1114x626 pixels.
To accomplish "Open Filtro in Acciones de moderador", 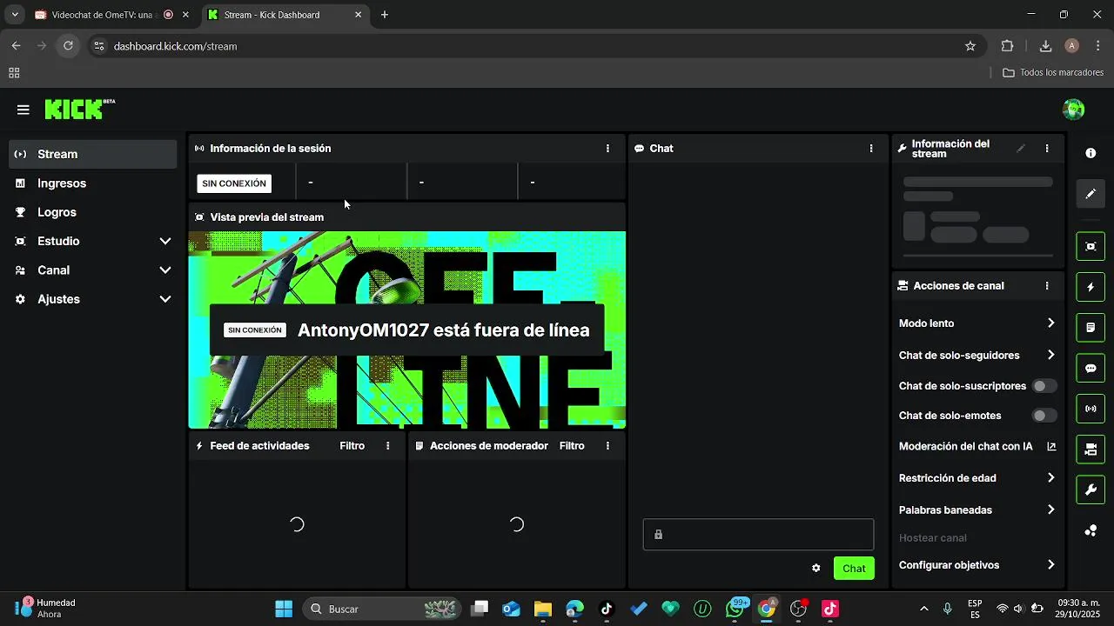I will click(572, 446).
